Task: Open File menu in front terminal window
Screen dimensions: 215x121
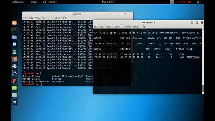Action: 96,27
